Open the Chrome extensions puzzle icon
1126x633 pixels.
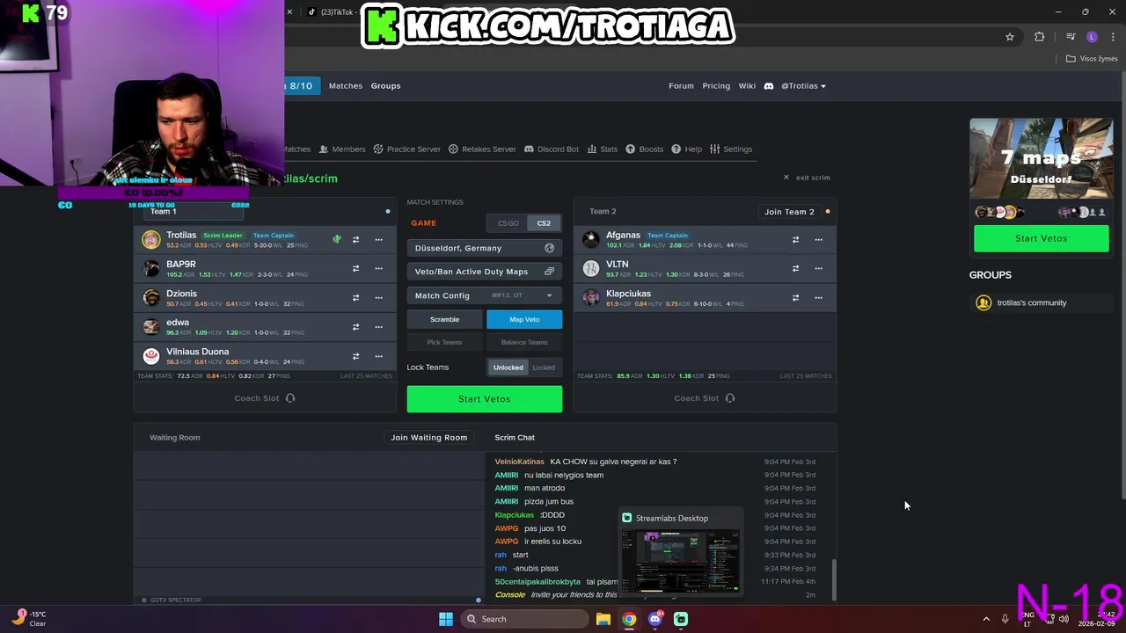pyautogui.click(x=1040, y=37)
